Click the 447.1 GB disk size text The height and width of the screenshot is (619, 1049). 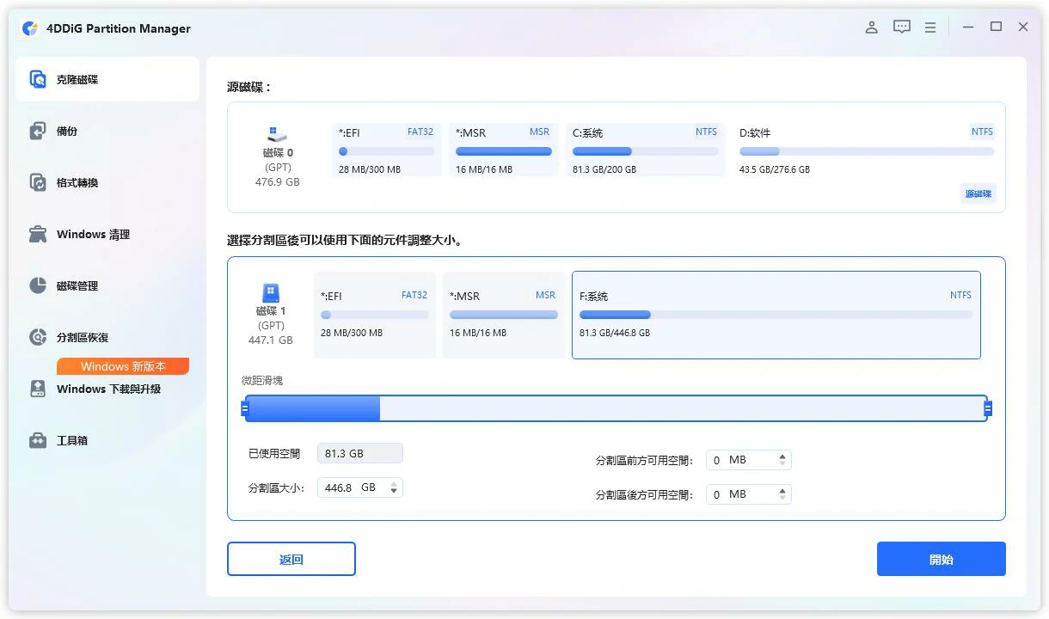[x=271, y=340]
